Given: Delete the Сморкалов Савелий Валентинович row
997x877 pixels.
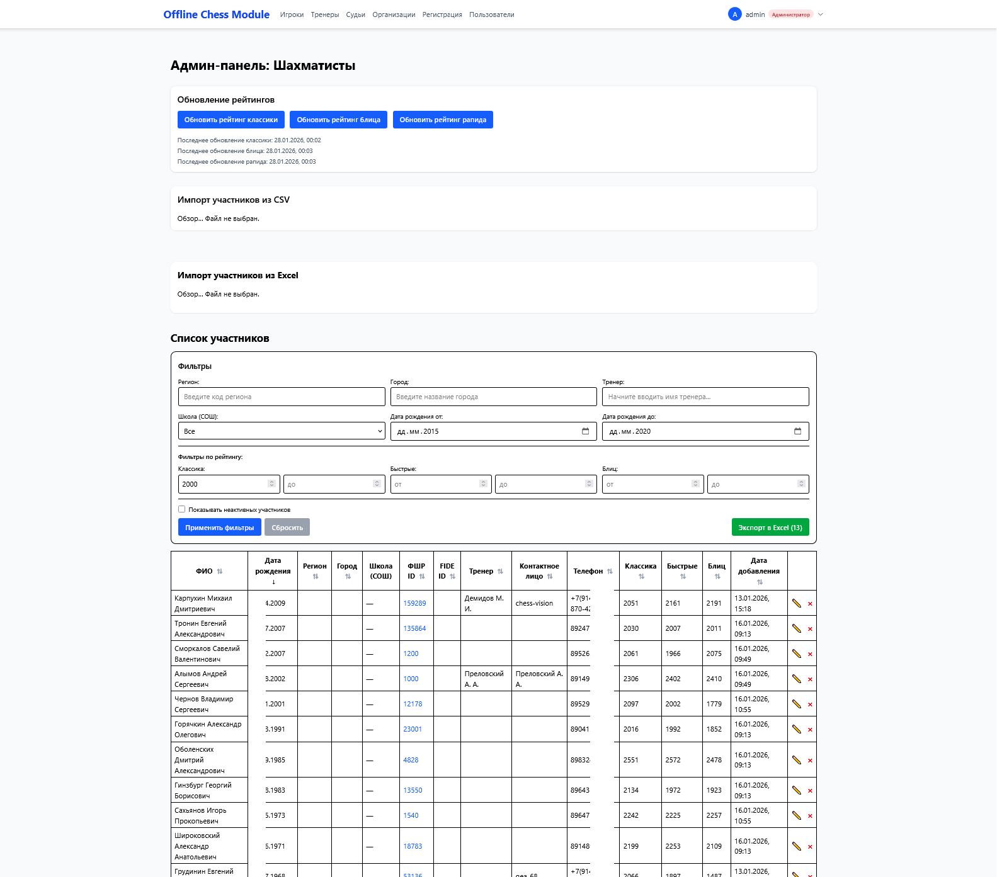Looking at the screenshot, I should [810, 654].
